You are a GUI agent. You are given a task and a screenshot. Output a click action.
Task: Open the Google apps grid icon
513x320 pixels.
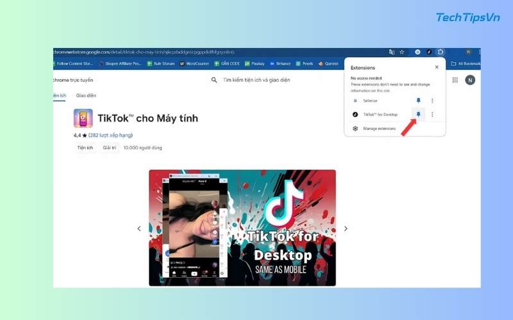tap(455, 80)
